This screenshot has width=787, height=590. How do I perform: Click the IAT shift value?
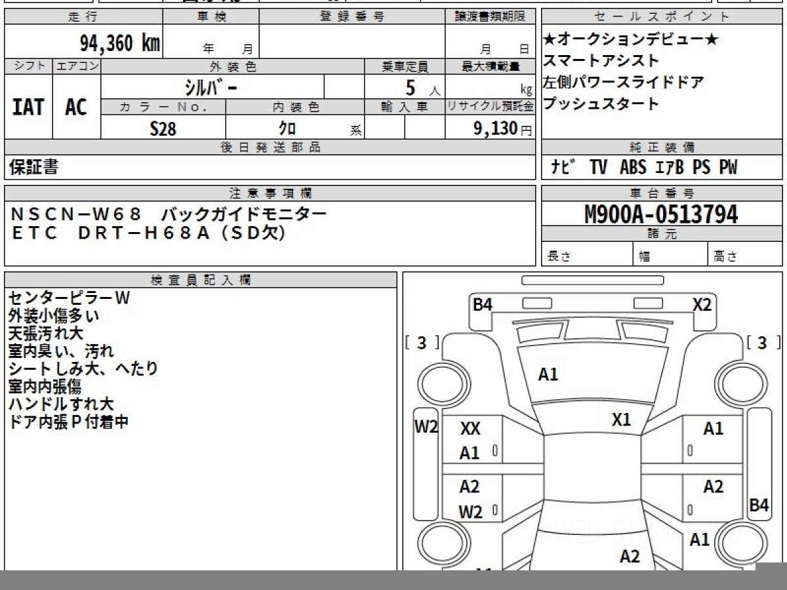point(28,107)
